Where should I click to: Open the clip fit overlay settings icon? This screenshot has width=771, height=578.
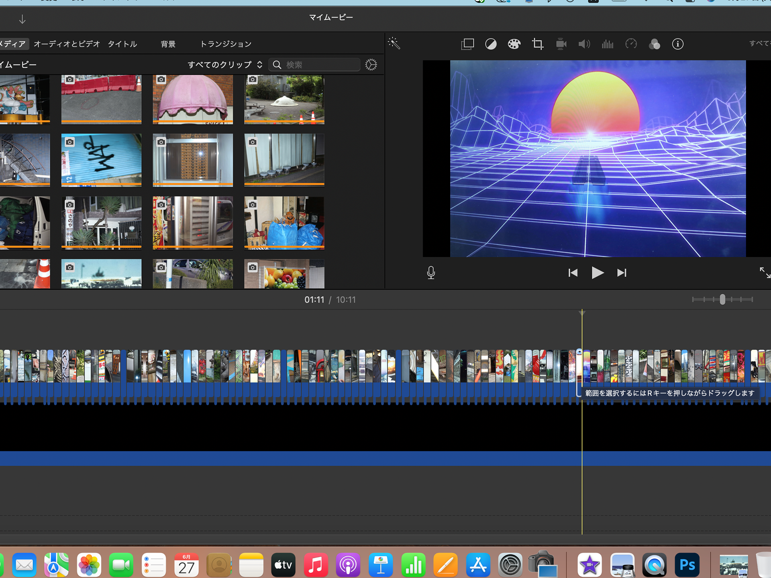467,44
